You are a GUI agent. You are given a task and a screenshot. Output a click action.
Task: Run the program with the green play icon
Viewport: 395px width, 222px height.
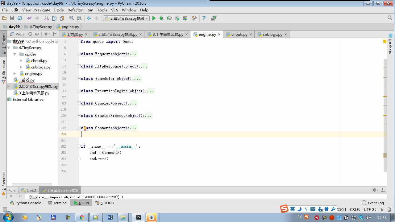[x=154, y=18]
